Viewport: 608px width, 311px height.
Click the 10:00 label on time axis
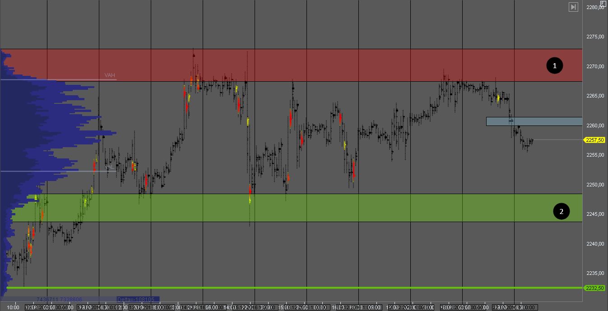point(13,307)
